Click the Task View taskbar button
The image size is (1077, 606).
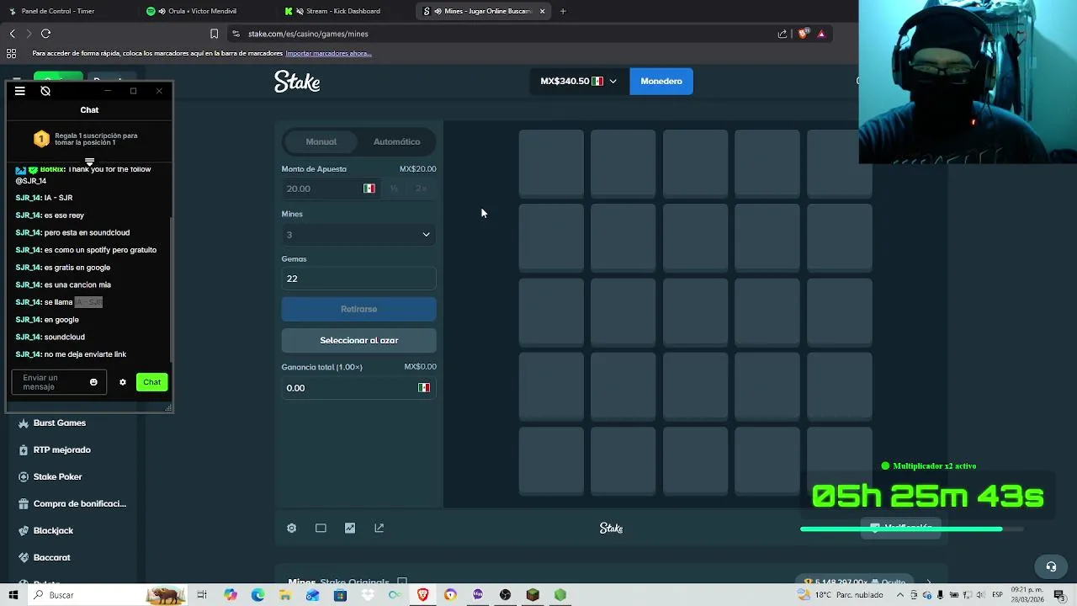[x=202, y=595]
